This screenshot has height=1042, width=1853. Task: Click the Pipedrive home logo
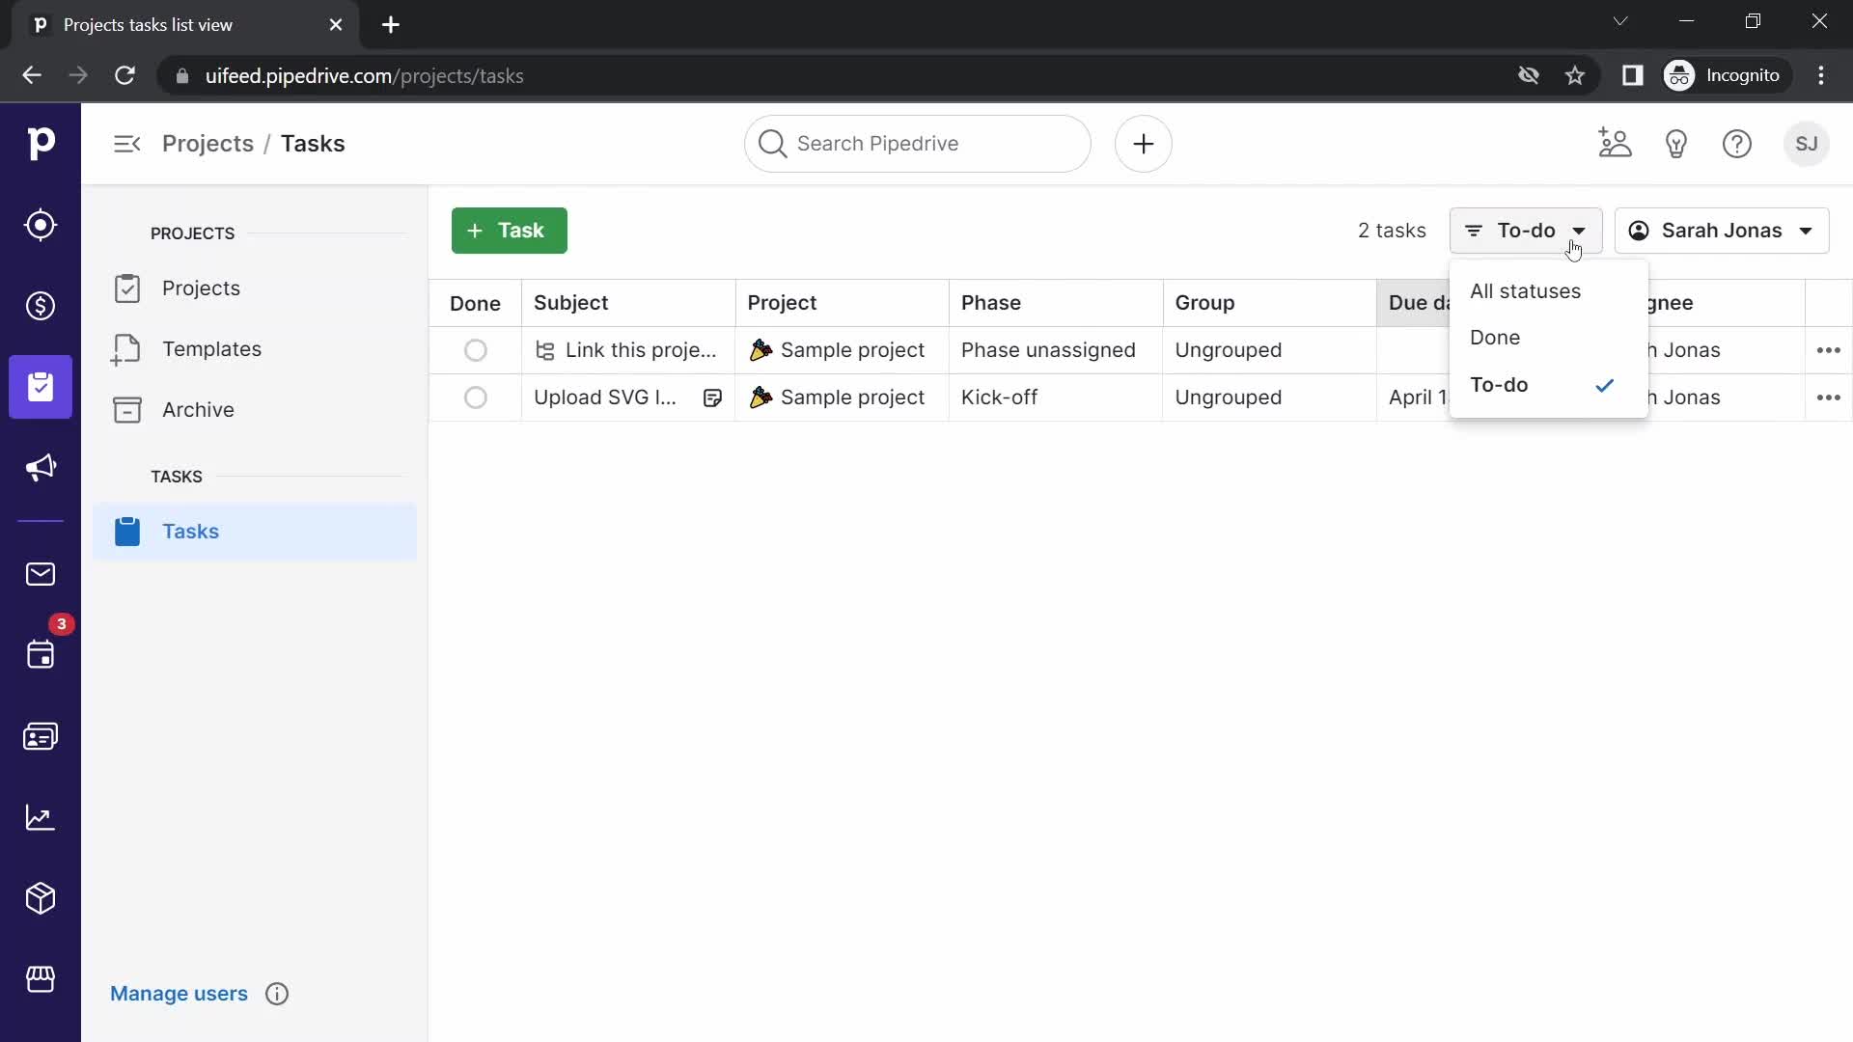pyautogui.click(x=40, y=143)
